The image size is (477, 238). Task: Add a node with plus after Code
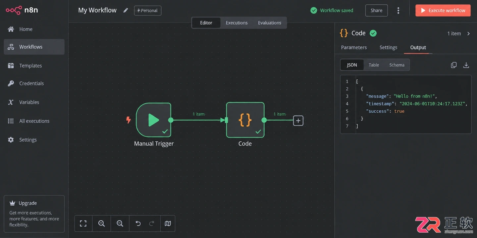(298, 121)
